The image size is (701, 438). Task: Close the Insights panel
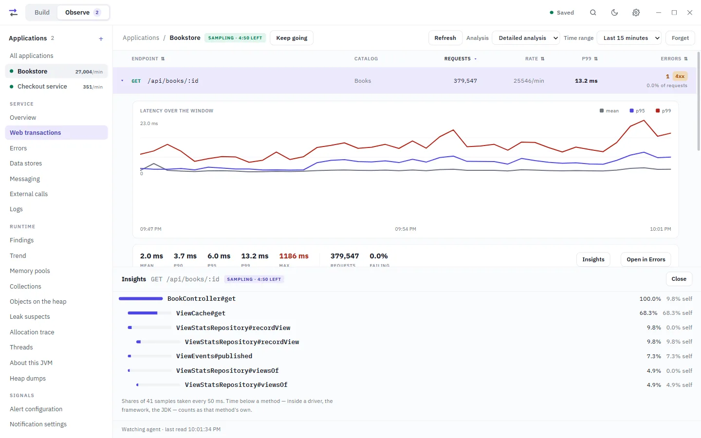click(x=679, y=279)
